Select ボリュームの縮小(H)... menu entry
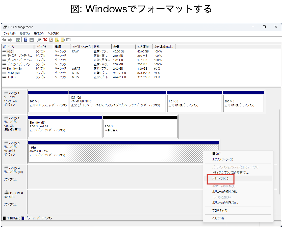 [238, 192]
